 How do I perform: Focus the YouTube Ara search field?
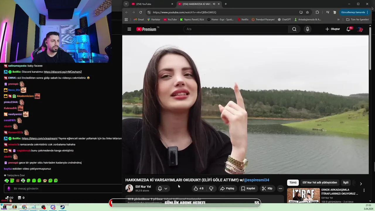point(236,29)
